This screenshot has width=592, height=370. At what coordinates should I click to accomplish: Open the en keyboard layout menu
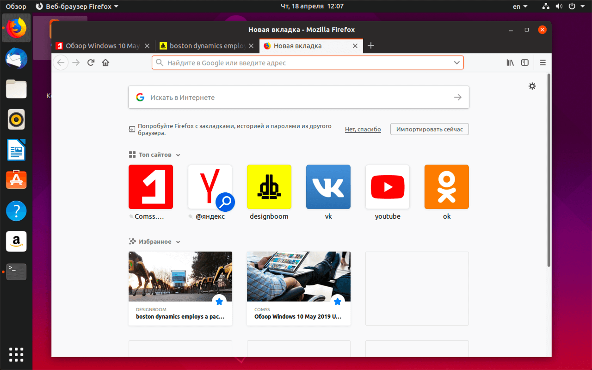pos(520,6)
